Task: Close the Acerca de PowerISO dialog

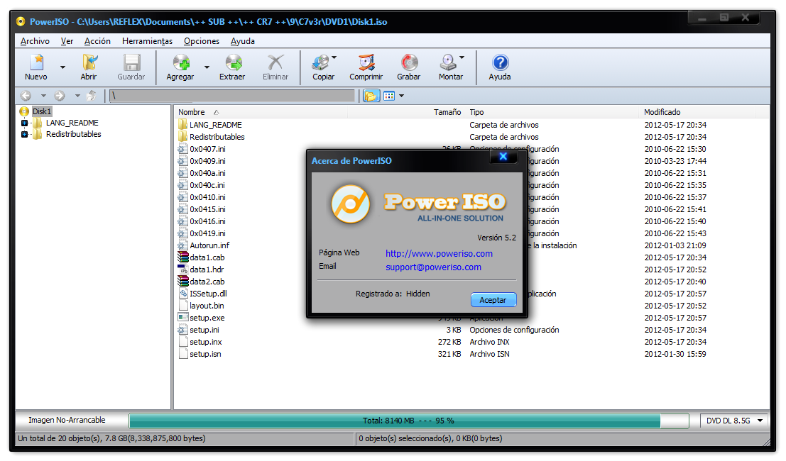Action: pyautogui.click(x=503, y=156)
